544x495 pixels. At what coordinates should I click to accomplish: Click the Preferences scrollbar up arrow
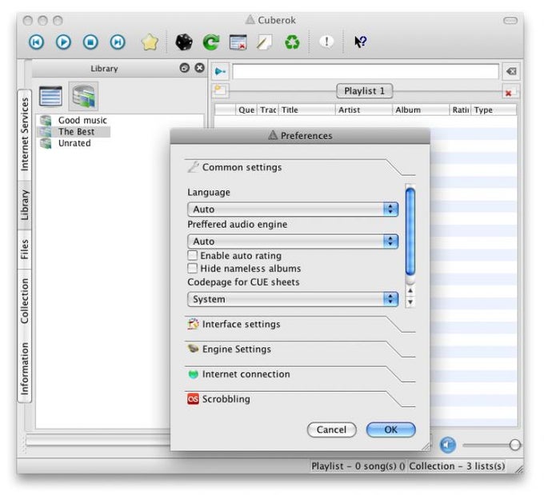(x=410, y=291)
